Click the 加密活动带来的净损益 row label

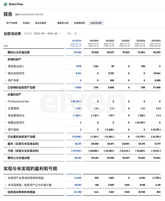click(x=21, y=192)
